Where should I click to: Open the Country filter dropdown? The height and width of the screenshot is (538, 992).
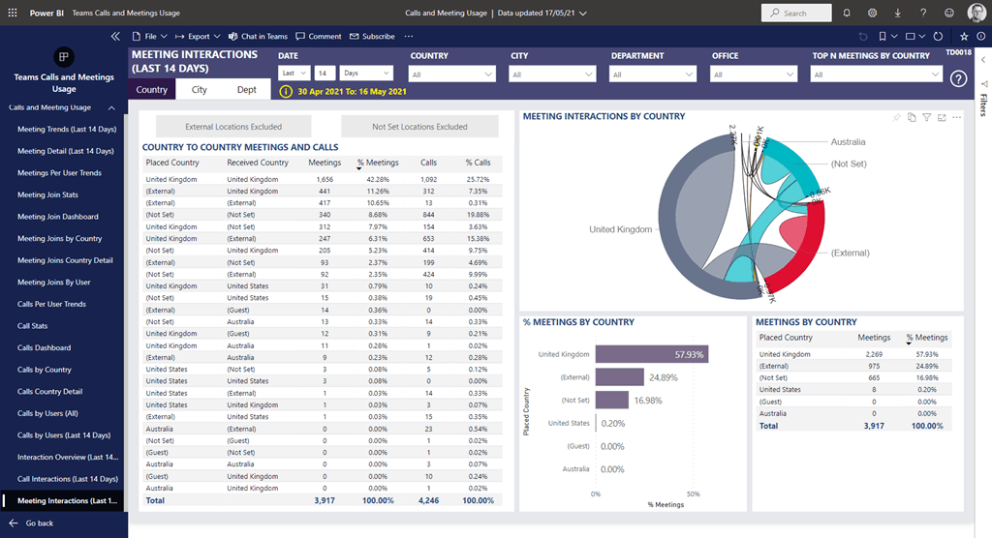tap(452, 75)
